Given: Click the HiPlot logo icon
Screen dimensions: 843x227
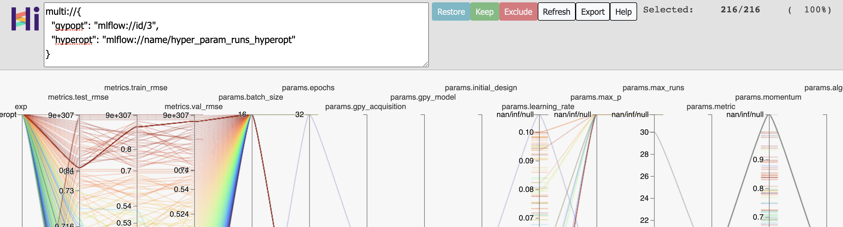Looking at the screenshot, I should (x=25, y=19).
